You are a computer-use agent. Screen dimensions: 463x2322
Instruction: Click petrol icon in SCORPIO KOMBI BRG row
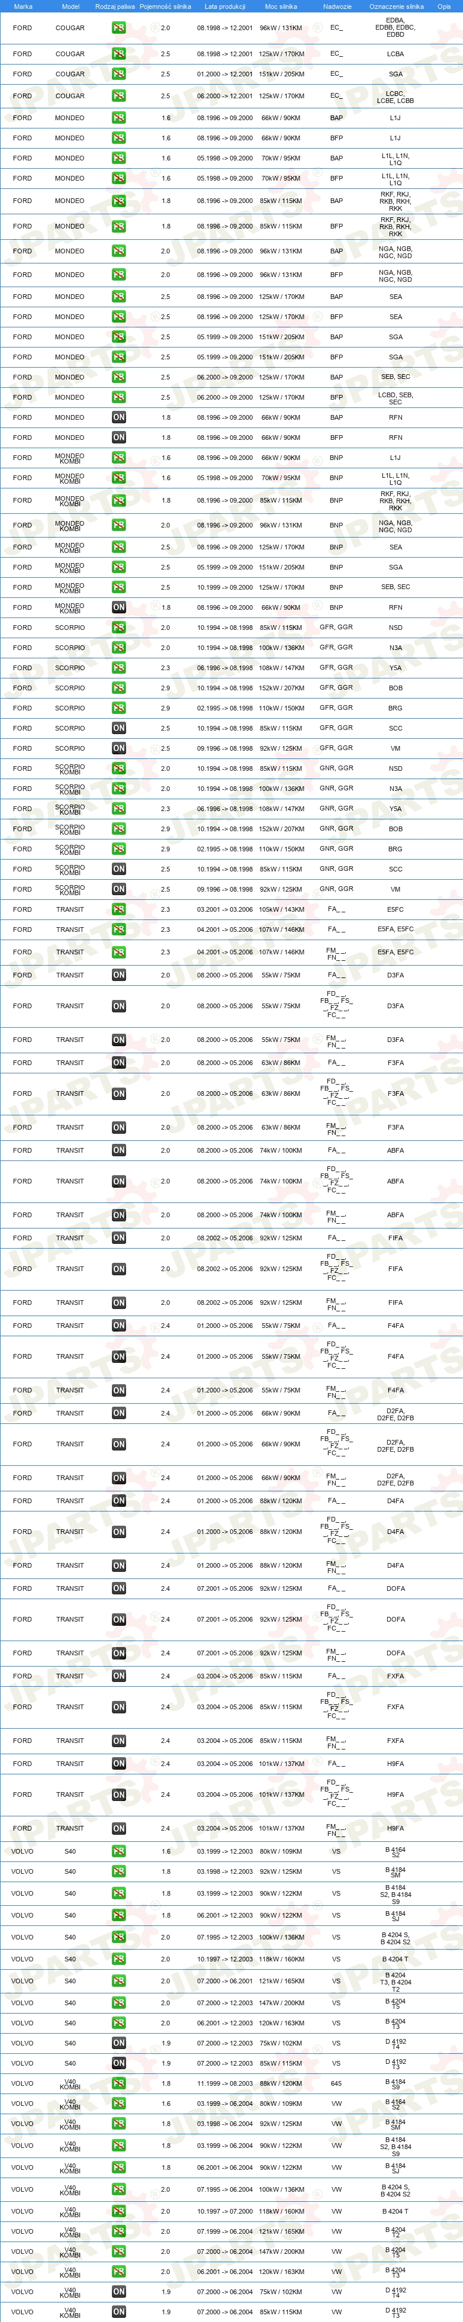pos(118,849)
